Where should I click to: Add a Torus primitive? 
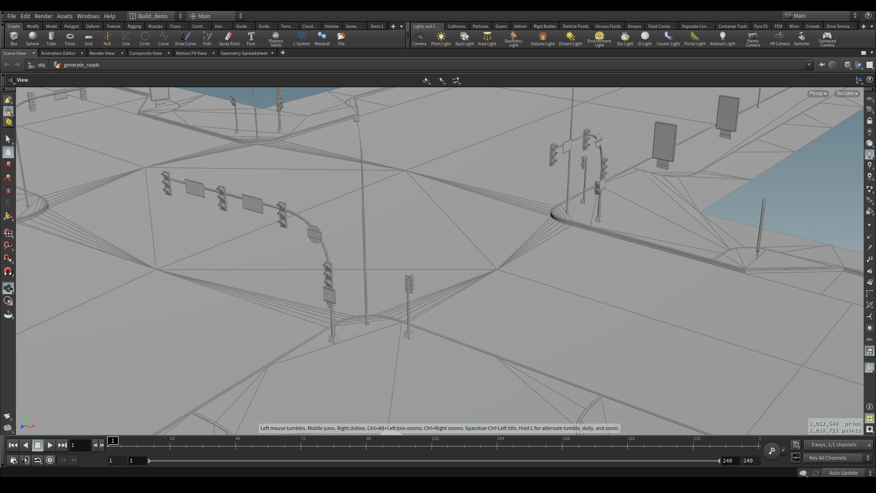point(70,38)
